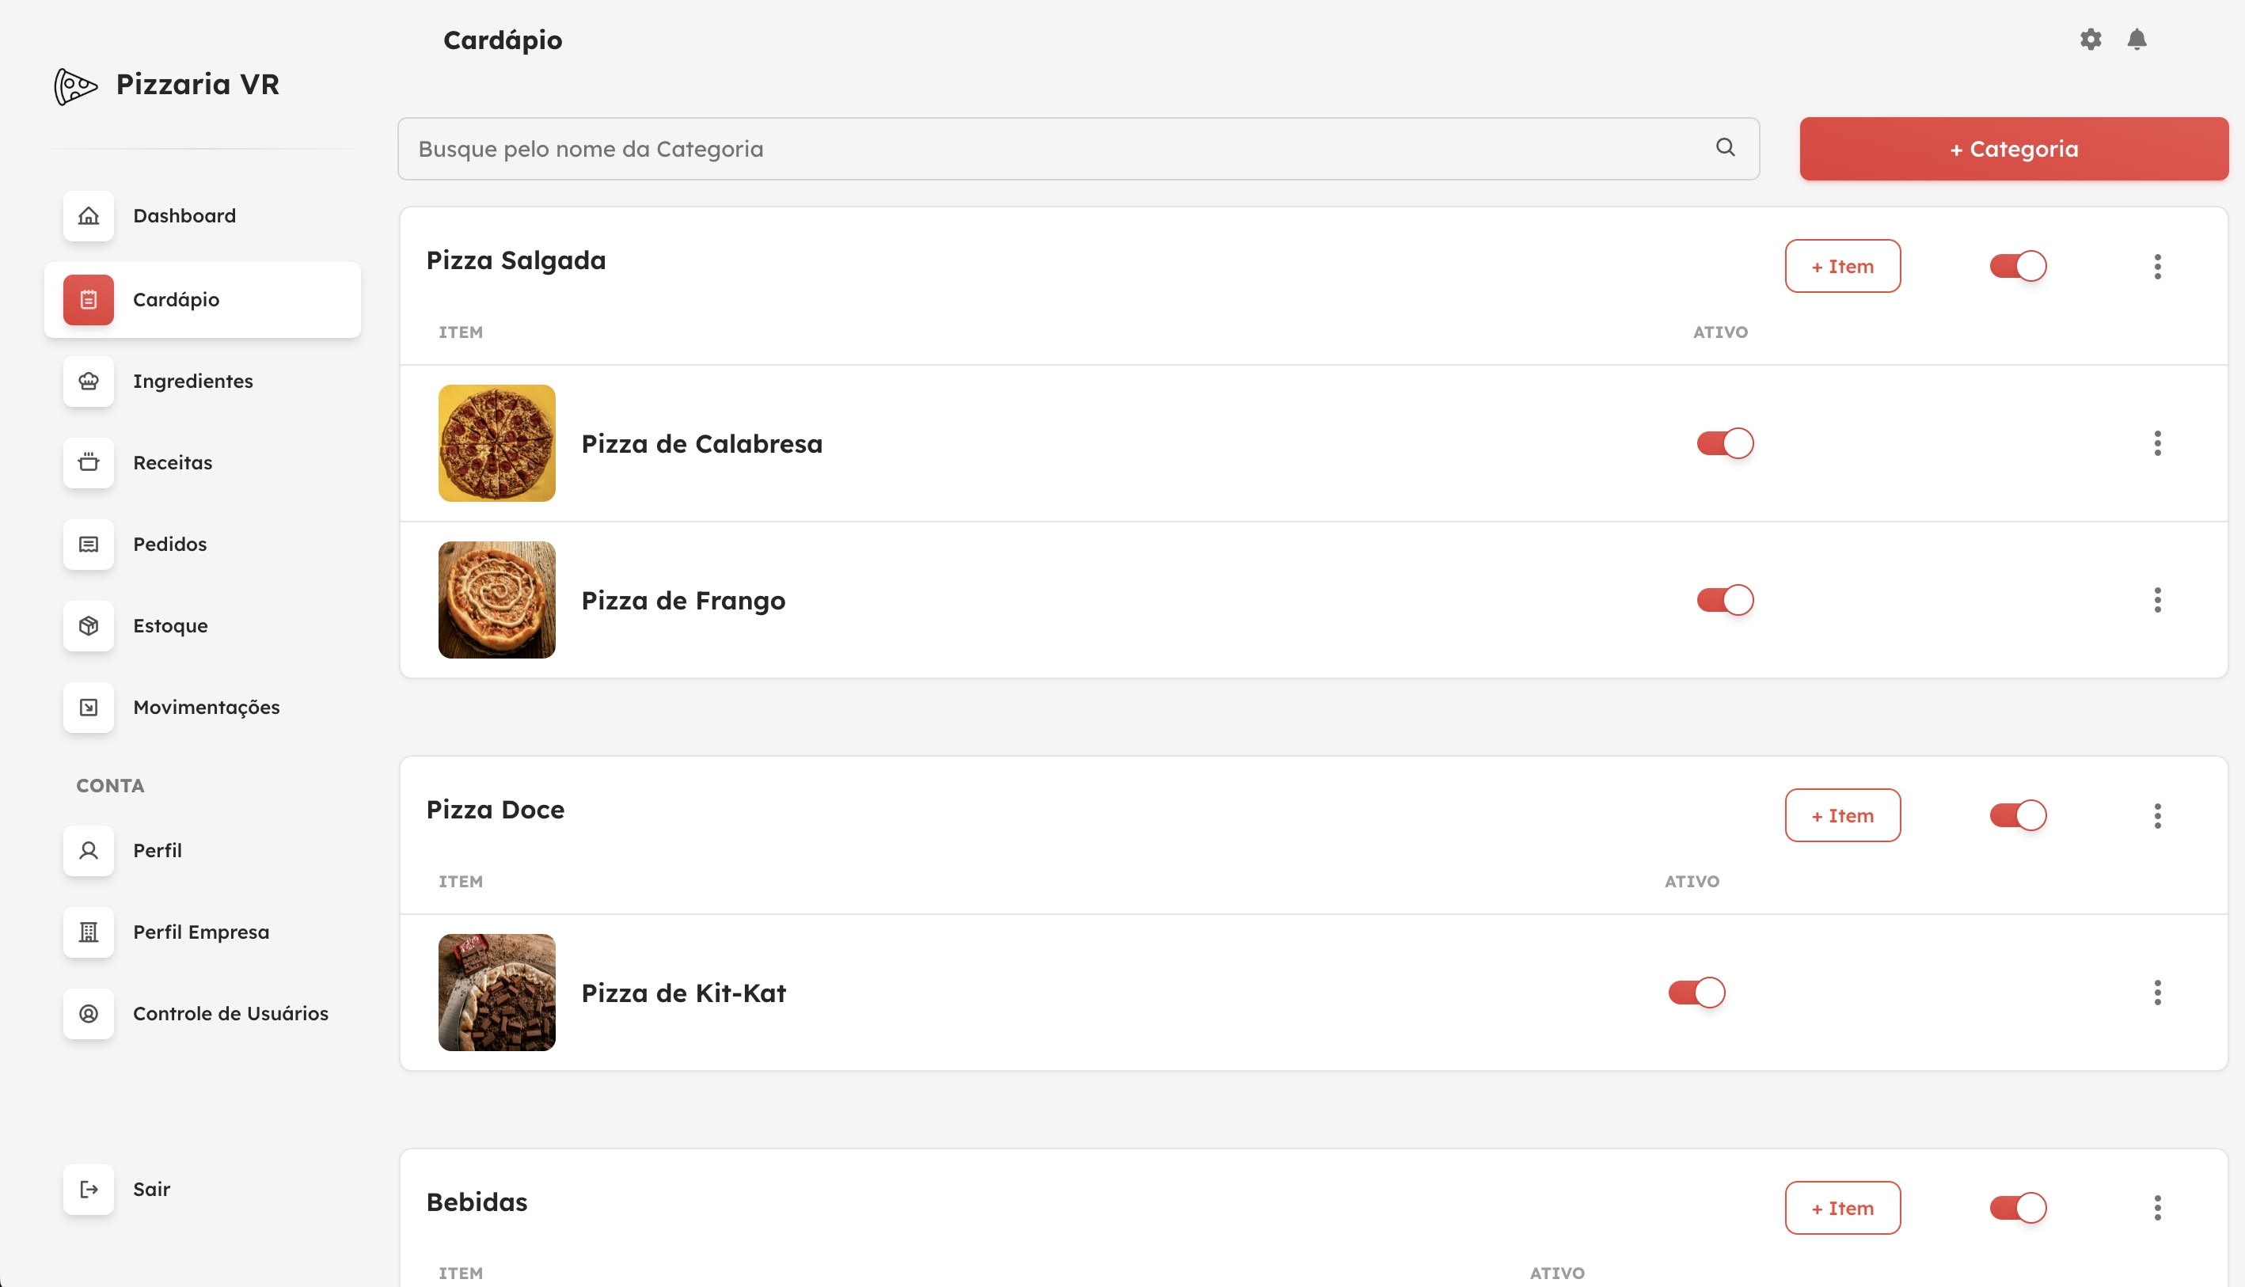Image resolution: width=2245 pixels, height=1287 pixels.
Task: Open the Estoque section
Action: pos(169,625)
